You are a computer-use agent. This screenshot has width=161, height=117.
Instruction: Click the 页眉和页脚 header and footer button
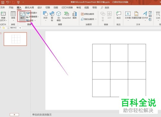click(136, 15)
